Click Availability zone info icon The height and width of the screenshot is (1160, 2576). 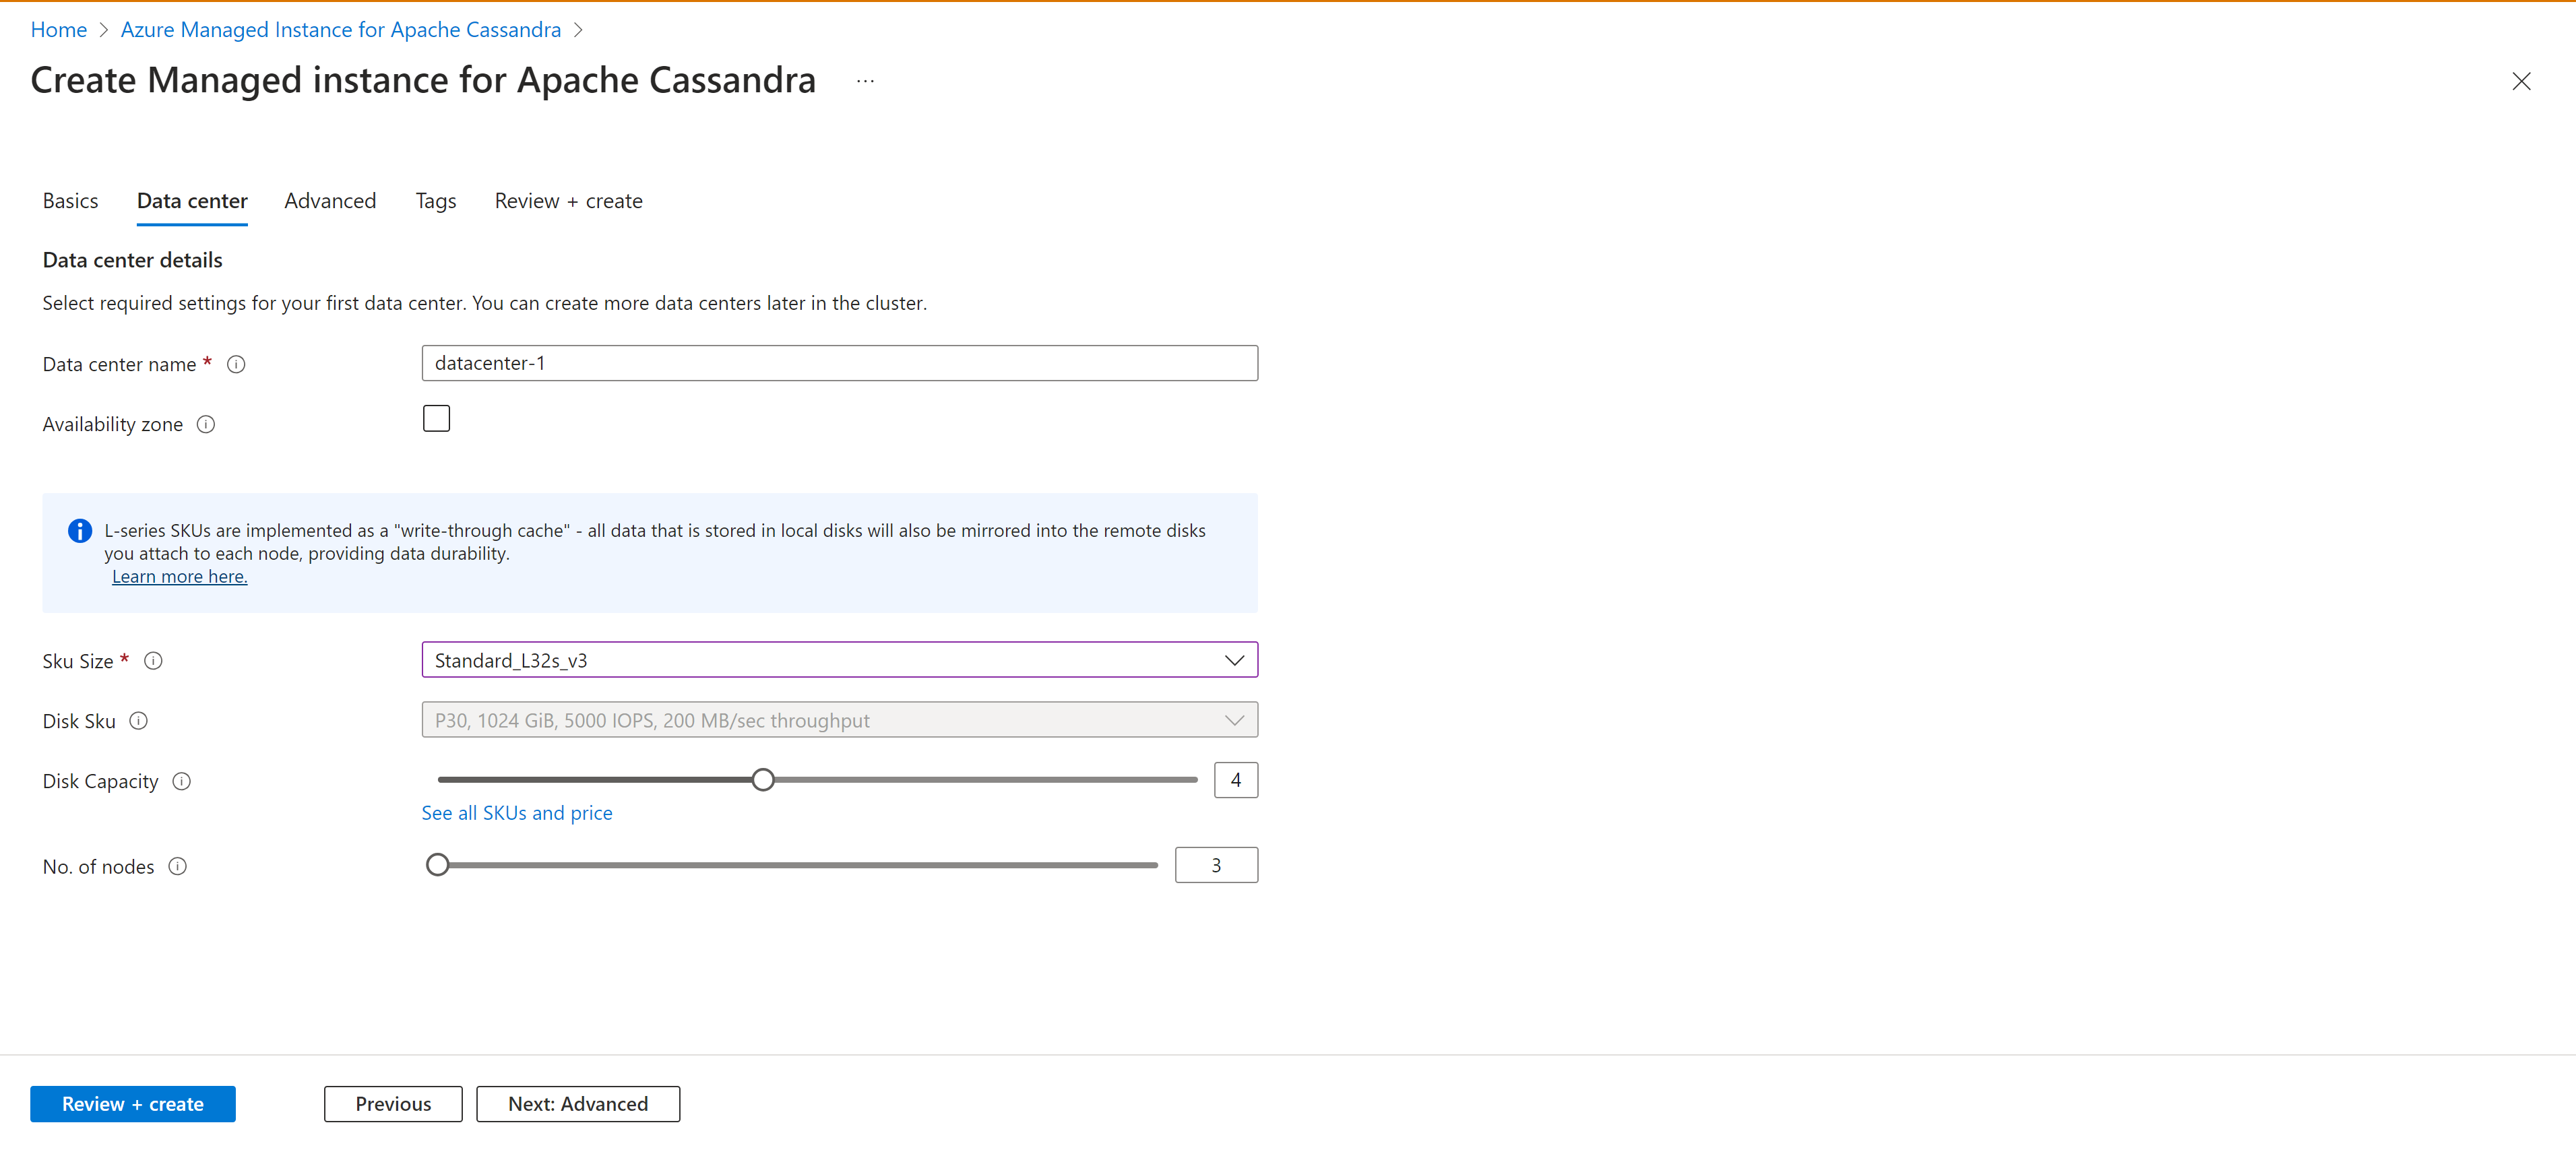pyautogui.click(x=206, y=424)
